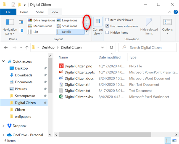179x144 pixels.
Task: Sort by the Name column header
Action: (63, 57)
